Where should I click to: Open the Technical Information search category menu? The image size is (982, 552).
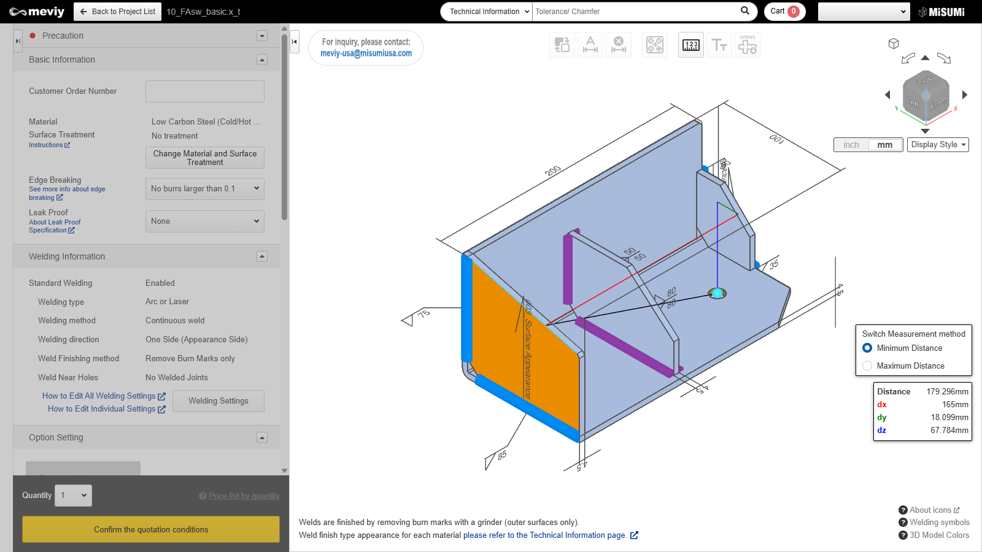[489, 12]
